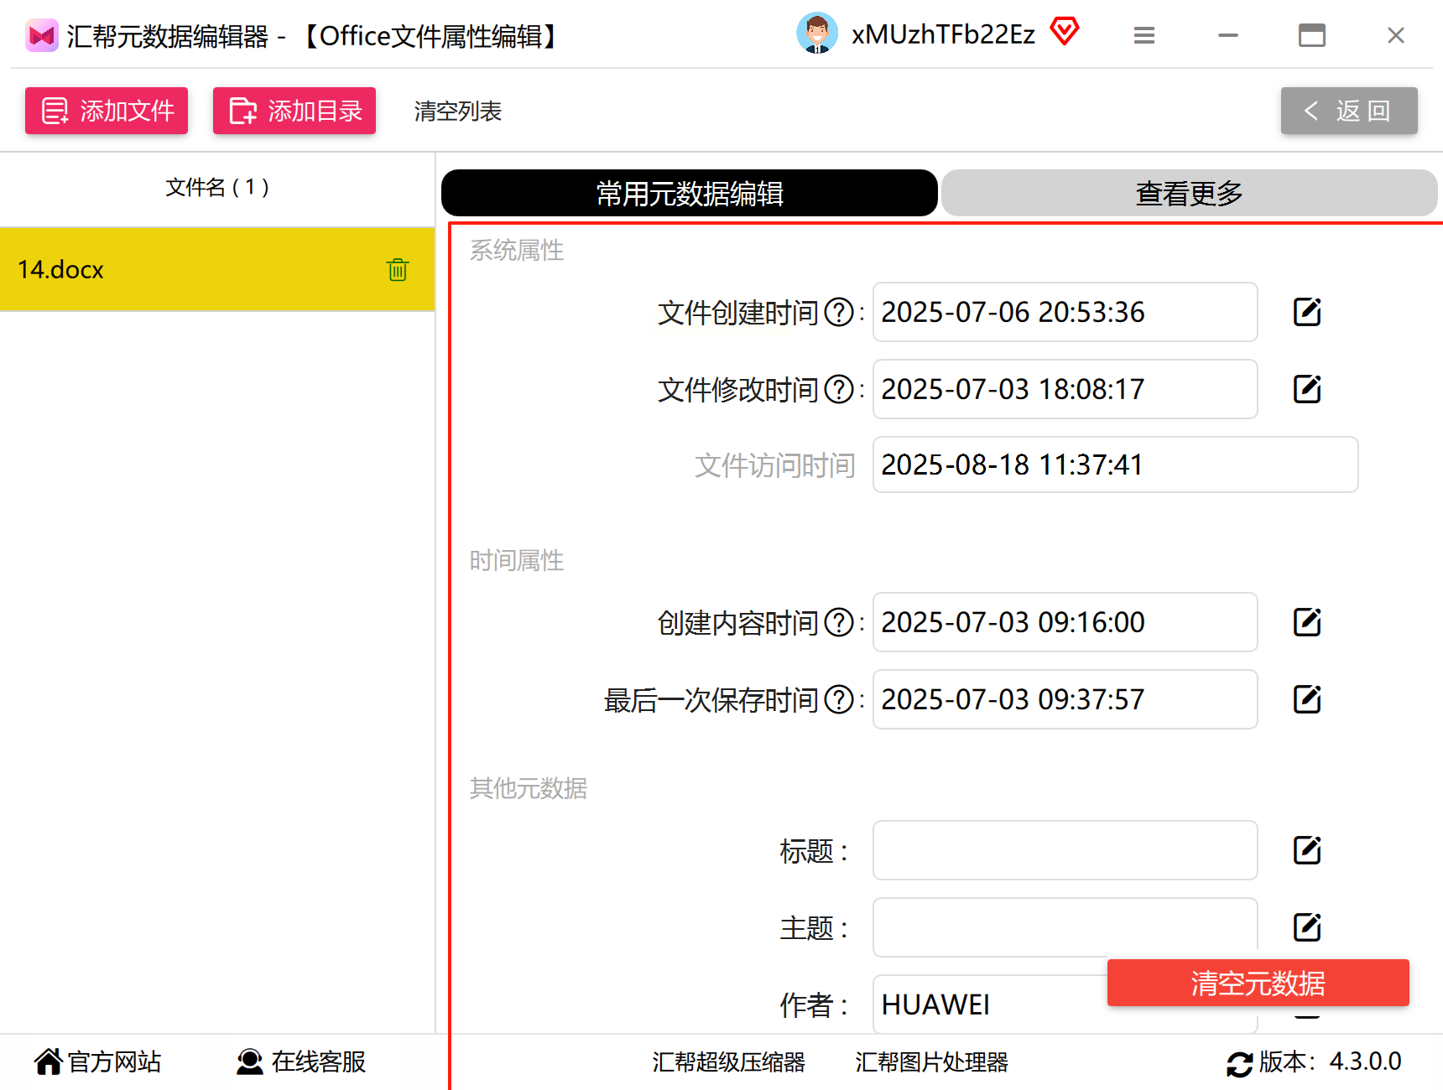Open help tooltip for 文件创建时间
1443x1090 pixels.
click(x=839, y=313)
